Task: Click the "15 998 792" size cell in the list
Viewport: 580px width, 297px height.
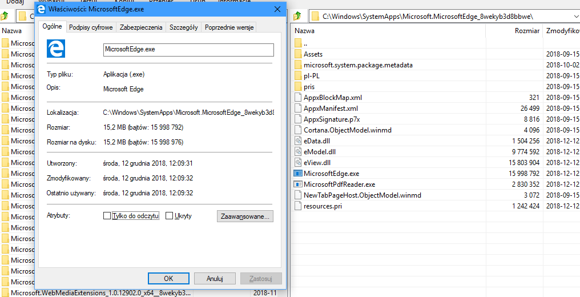Action: [x=523, y=173]
